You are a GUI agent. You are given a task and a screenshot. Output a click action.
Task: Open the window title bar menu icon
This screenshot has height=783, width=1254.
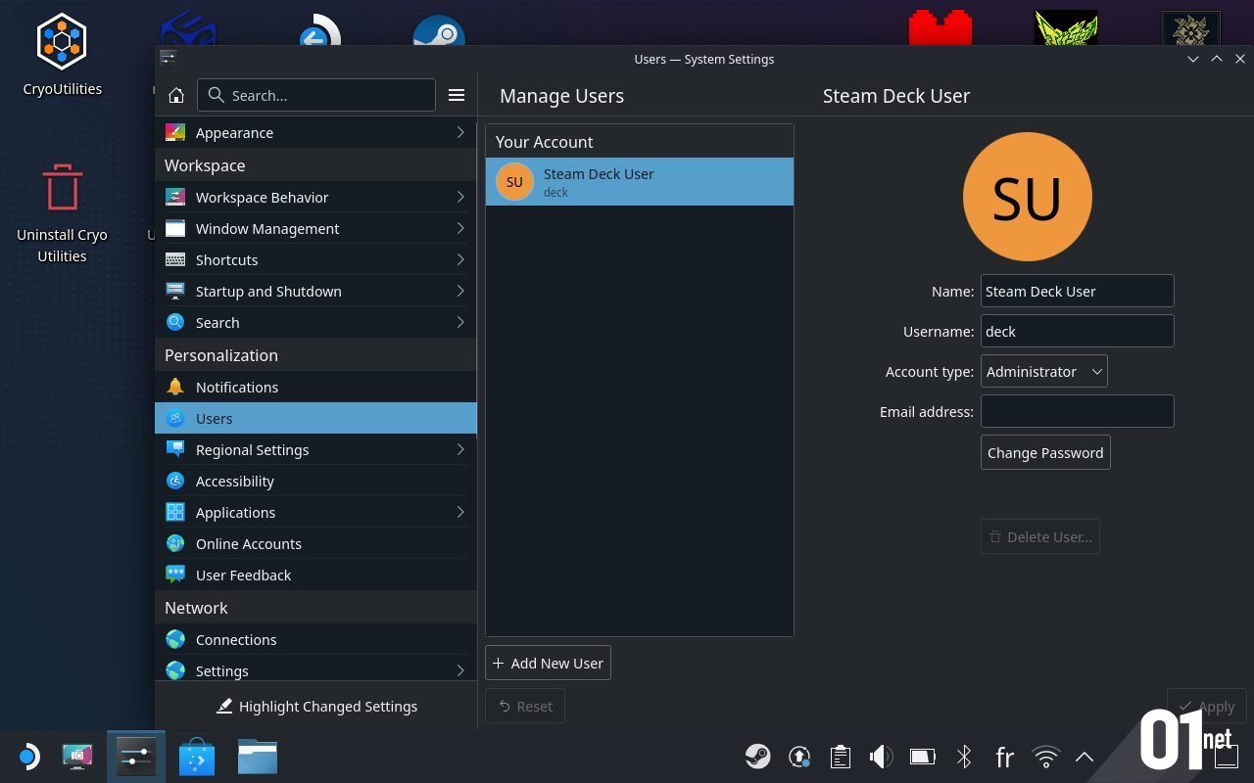coord(169,58)
